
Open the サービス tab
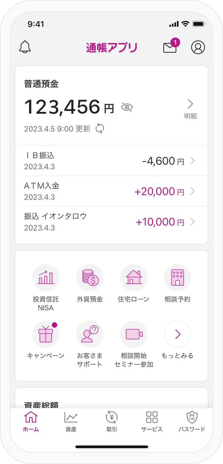[152, 422]
